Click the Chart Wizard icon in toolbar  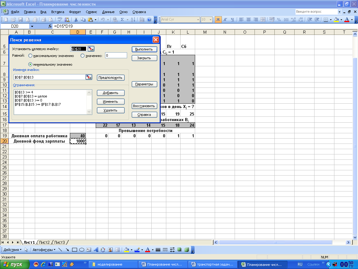click(142, 20)
